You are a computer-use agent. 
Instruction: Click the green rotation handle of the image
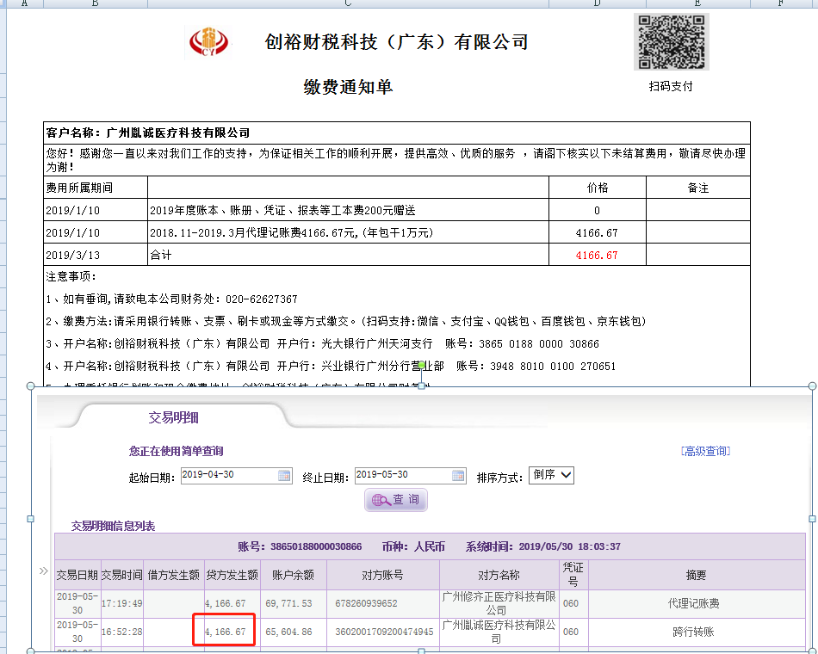click(422, 366)
